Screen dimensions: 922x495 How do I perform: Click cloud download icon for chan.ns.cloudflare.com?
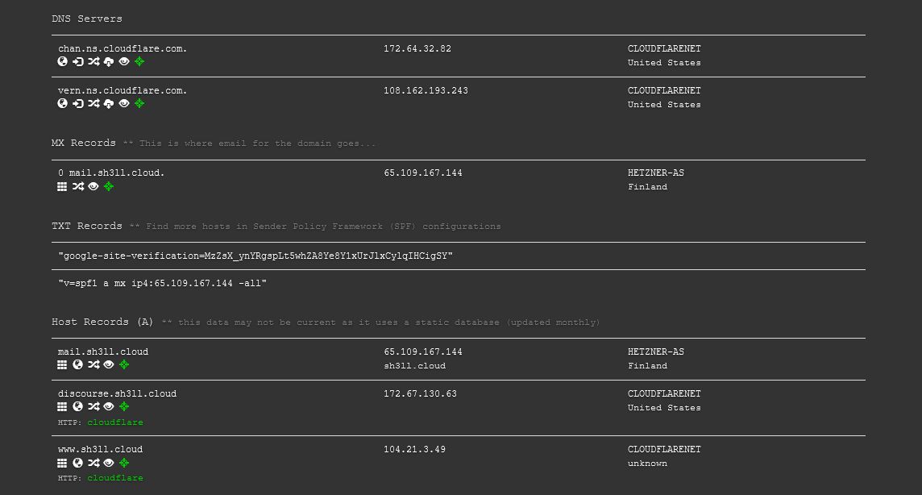click(109, 62)
